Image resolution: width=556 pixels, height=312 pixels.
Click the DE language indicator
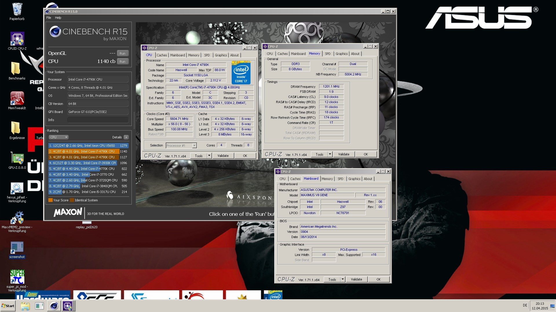[525, 305]
